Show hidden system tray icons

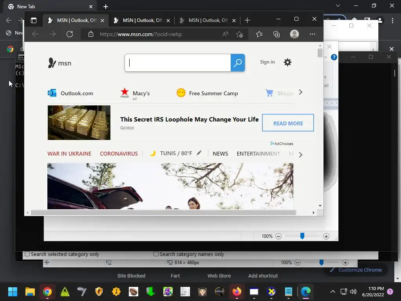coord(332,292)
